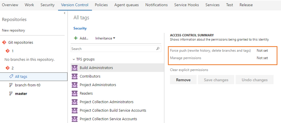The width and height of the screenshot is (281, 123).
Task: Click the branch icon beside master
Action: (x=11, y=93)
